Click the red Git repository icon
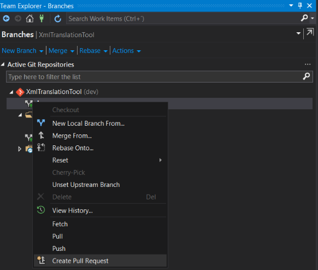 click(20, 92)
